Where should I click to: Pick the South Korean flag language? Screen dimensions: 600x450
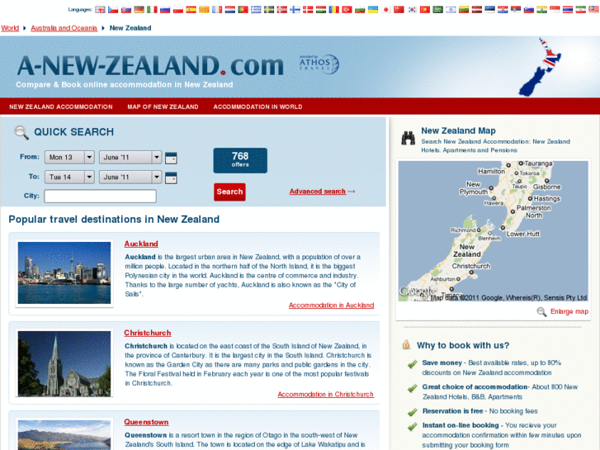click(x=412, y=10)
